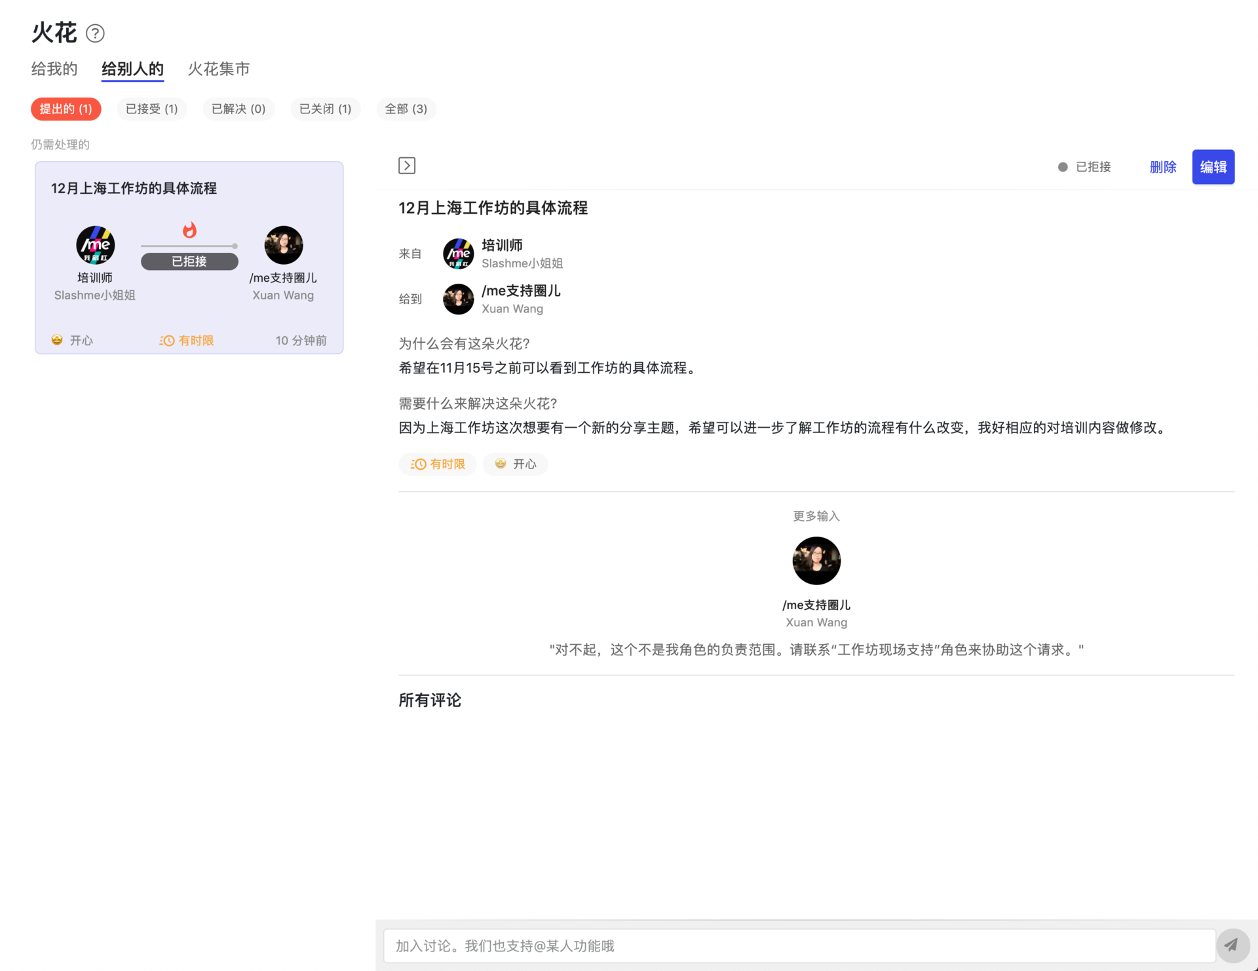Click the 仍需处理的 section label
This screenshot has height=971, width=1258.
(x=60, y=145)
